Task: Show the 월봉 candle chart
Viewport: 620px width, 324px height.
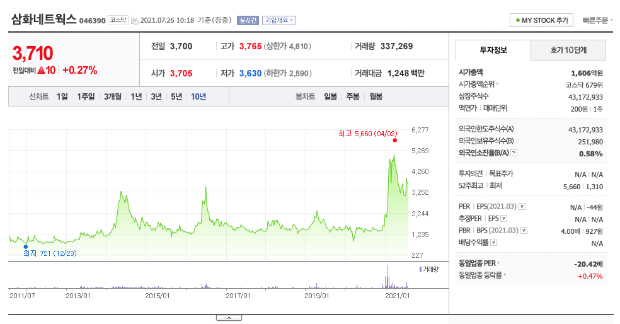Action: click(x=376, y=96)
